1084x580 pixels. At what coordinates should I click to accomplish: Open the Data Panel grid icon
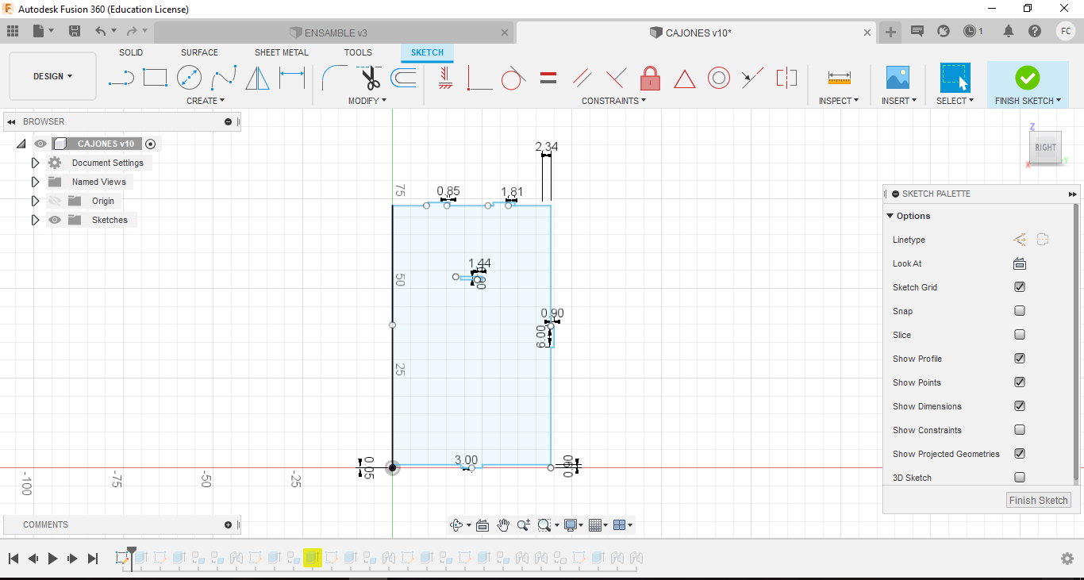(13, 31)
